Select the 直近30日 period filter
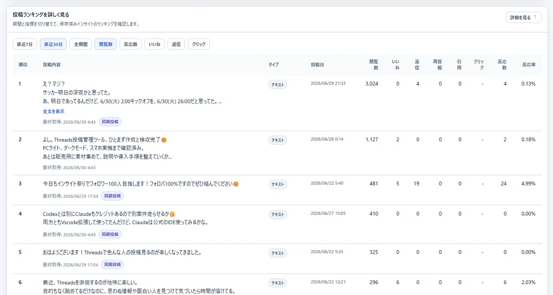Screen dimensions: 553x295 point(53,44)
